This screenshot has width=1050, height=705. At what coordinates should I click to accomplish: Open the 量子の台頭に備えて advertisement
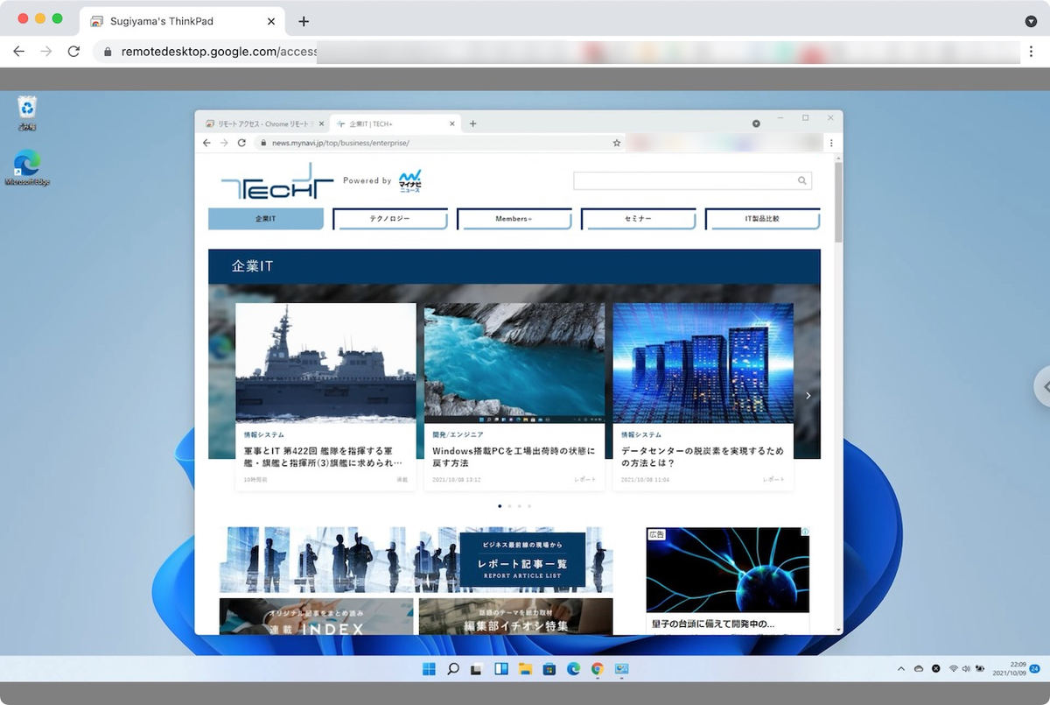728,580
